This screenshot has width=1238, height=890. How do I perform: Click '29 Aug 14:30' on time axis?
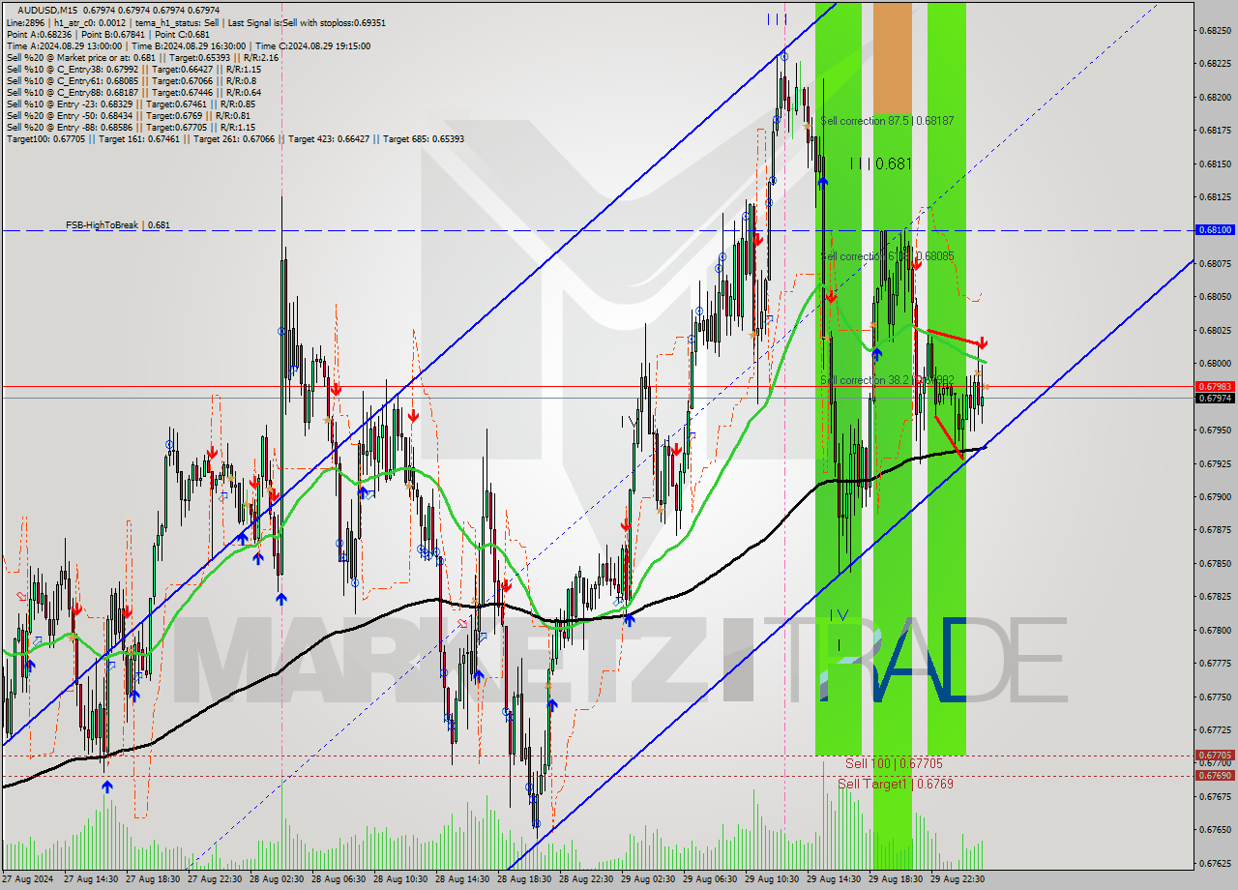pyautogui.click(x=834, y=879)
